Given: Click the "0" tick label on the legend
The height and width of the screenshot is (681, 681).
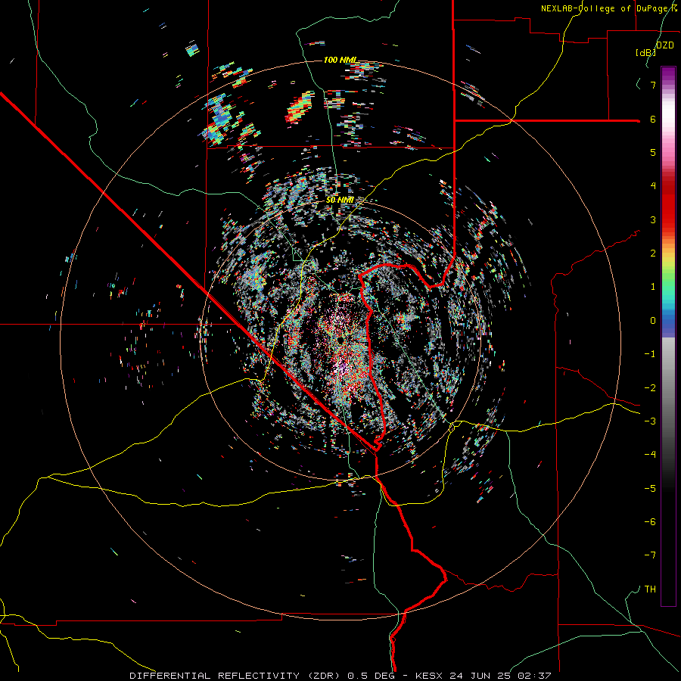Looking at the screenshot, I should pos(653,321).
